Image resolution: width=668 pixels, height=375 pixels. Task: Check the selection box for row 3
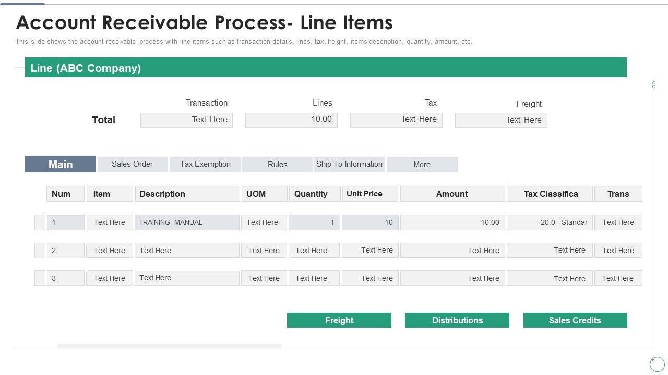point(40,278)
